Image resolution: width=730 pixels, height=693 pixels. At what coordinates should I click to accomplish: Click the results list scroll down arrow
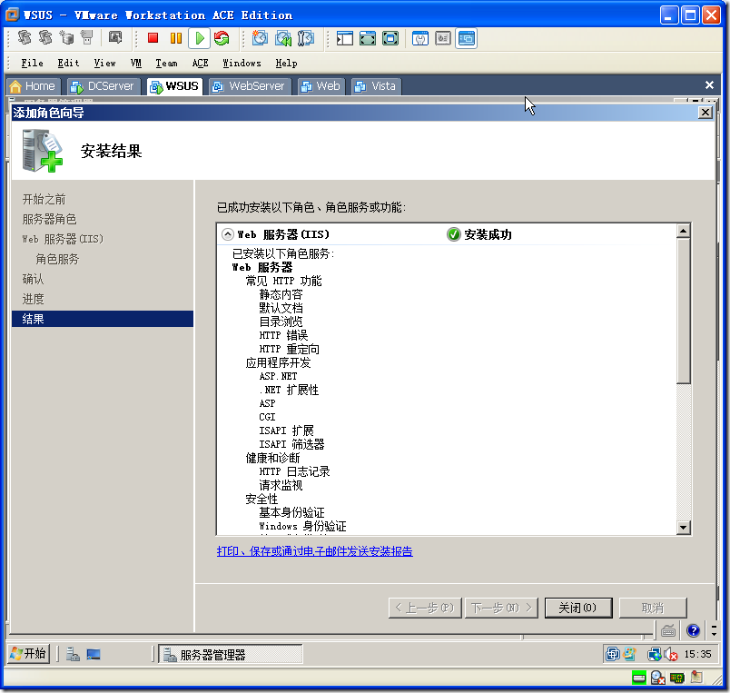tap(683, 527)
